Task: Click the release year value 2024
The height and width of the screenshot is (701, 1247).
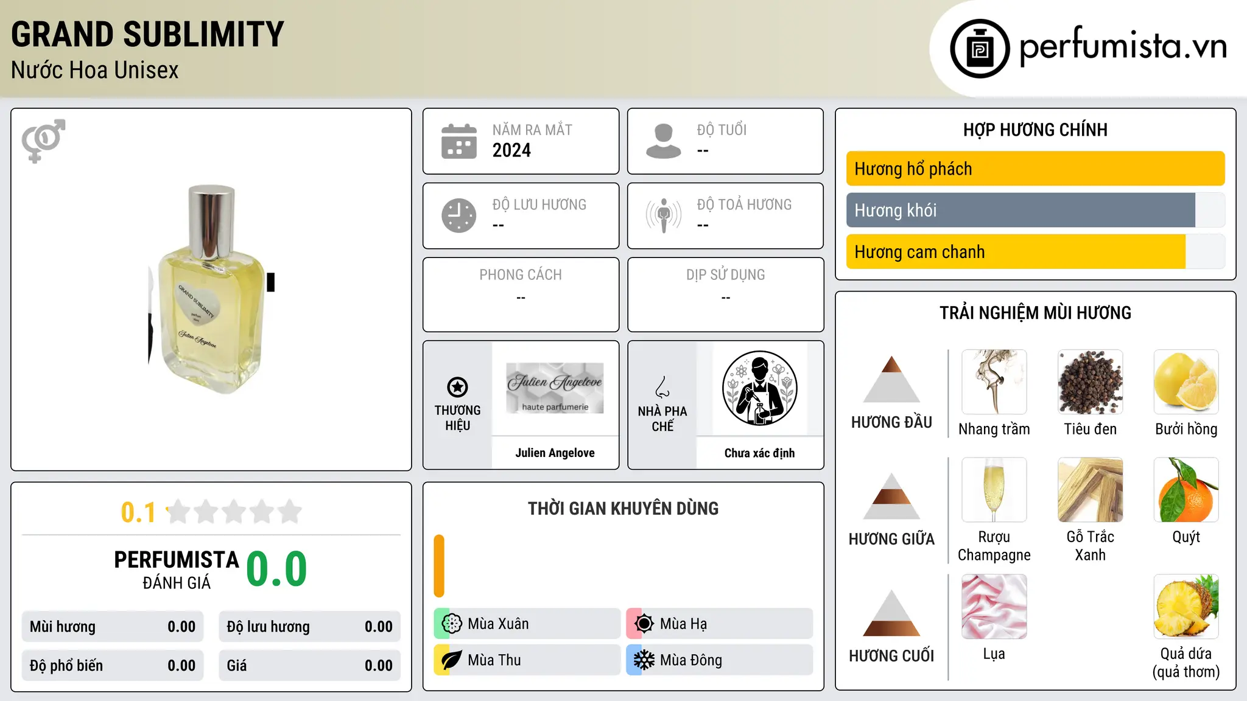Action: tap(511, 150)
